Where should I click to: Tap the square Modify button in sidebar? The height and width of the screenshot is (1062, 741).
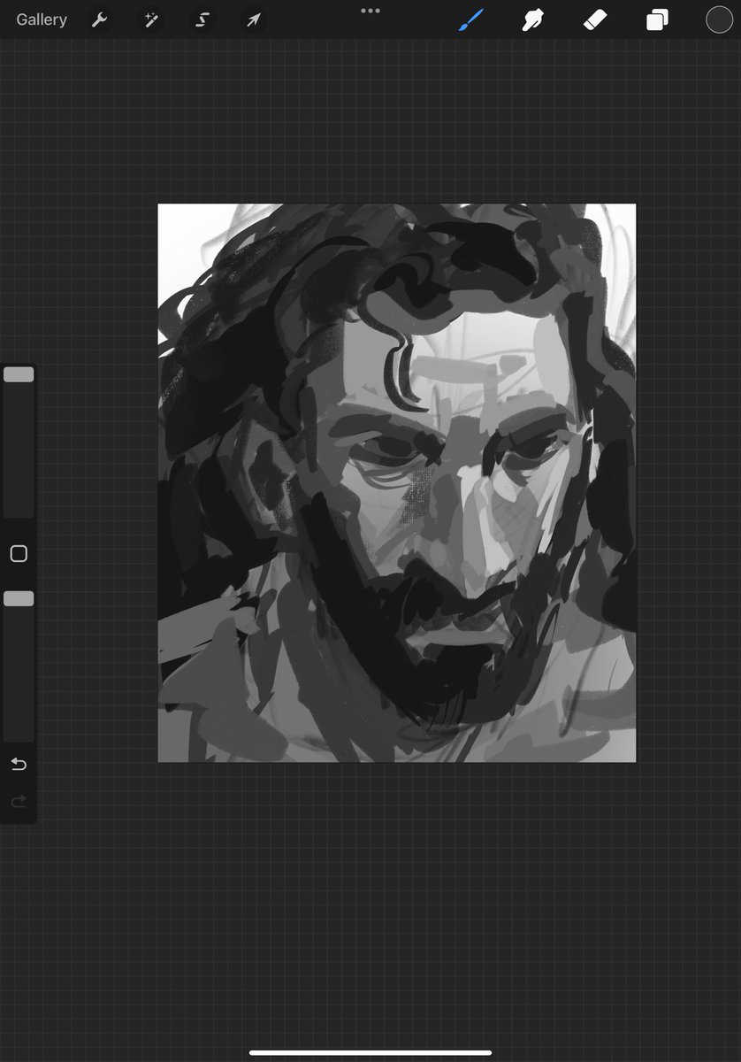[x=19, y=554]
